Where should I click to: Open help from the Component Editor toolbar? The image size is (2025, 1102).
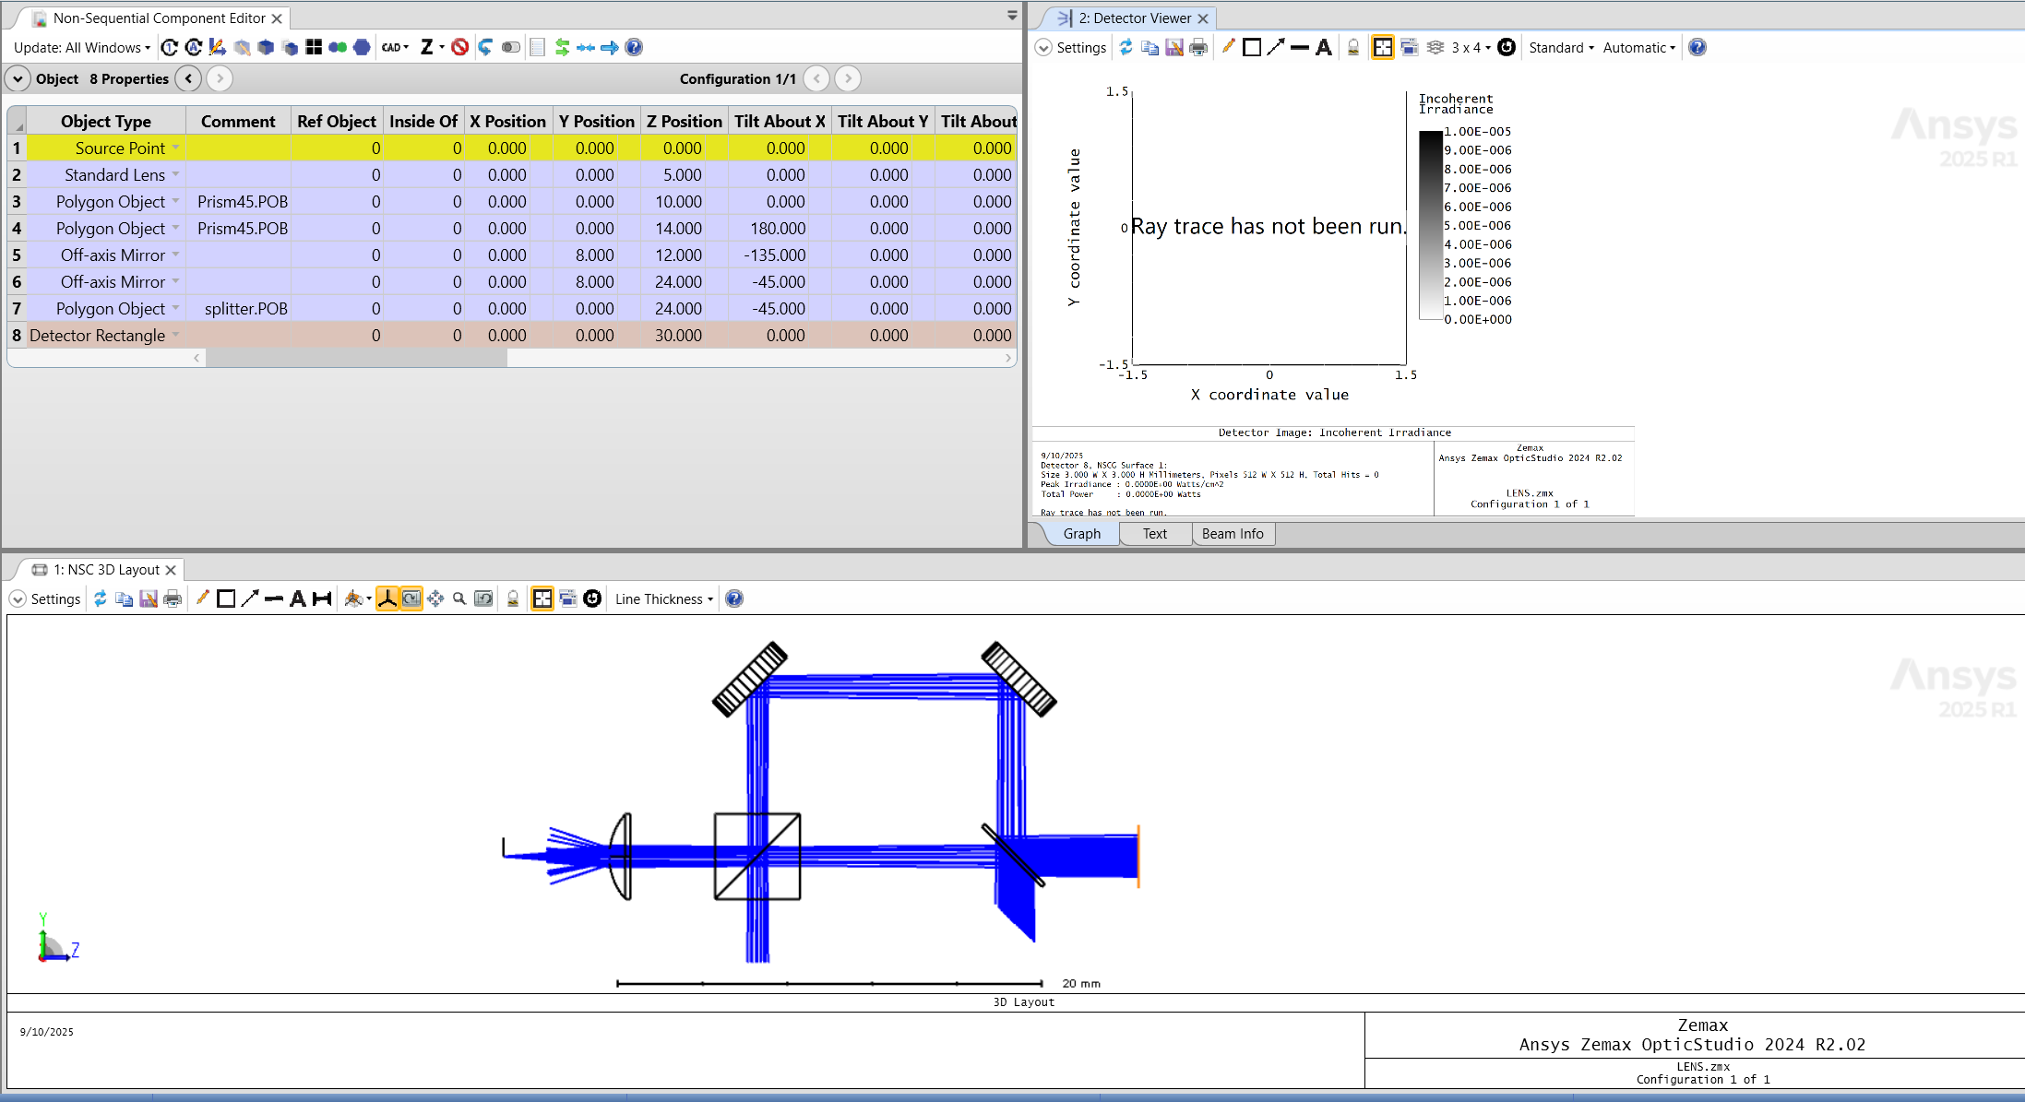(634, 47)
